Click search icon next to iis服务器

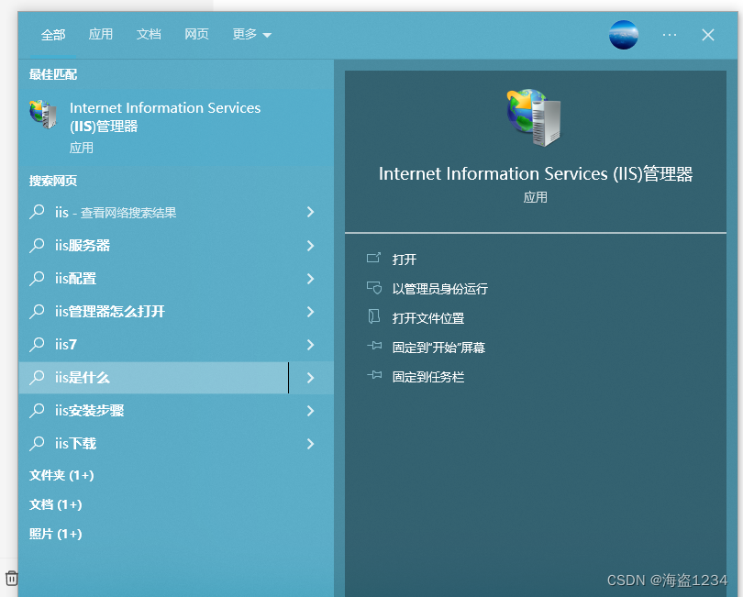click(x=37, y=246)
